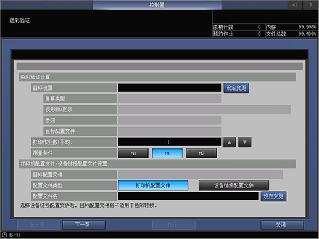
Task: Click the 屏幕类型 value field
Action: coord(170,99)
